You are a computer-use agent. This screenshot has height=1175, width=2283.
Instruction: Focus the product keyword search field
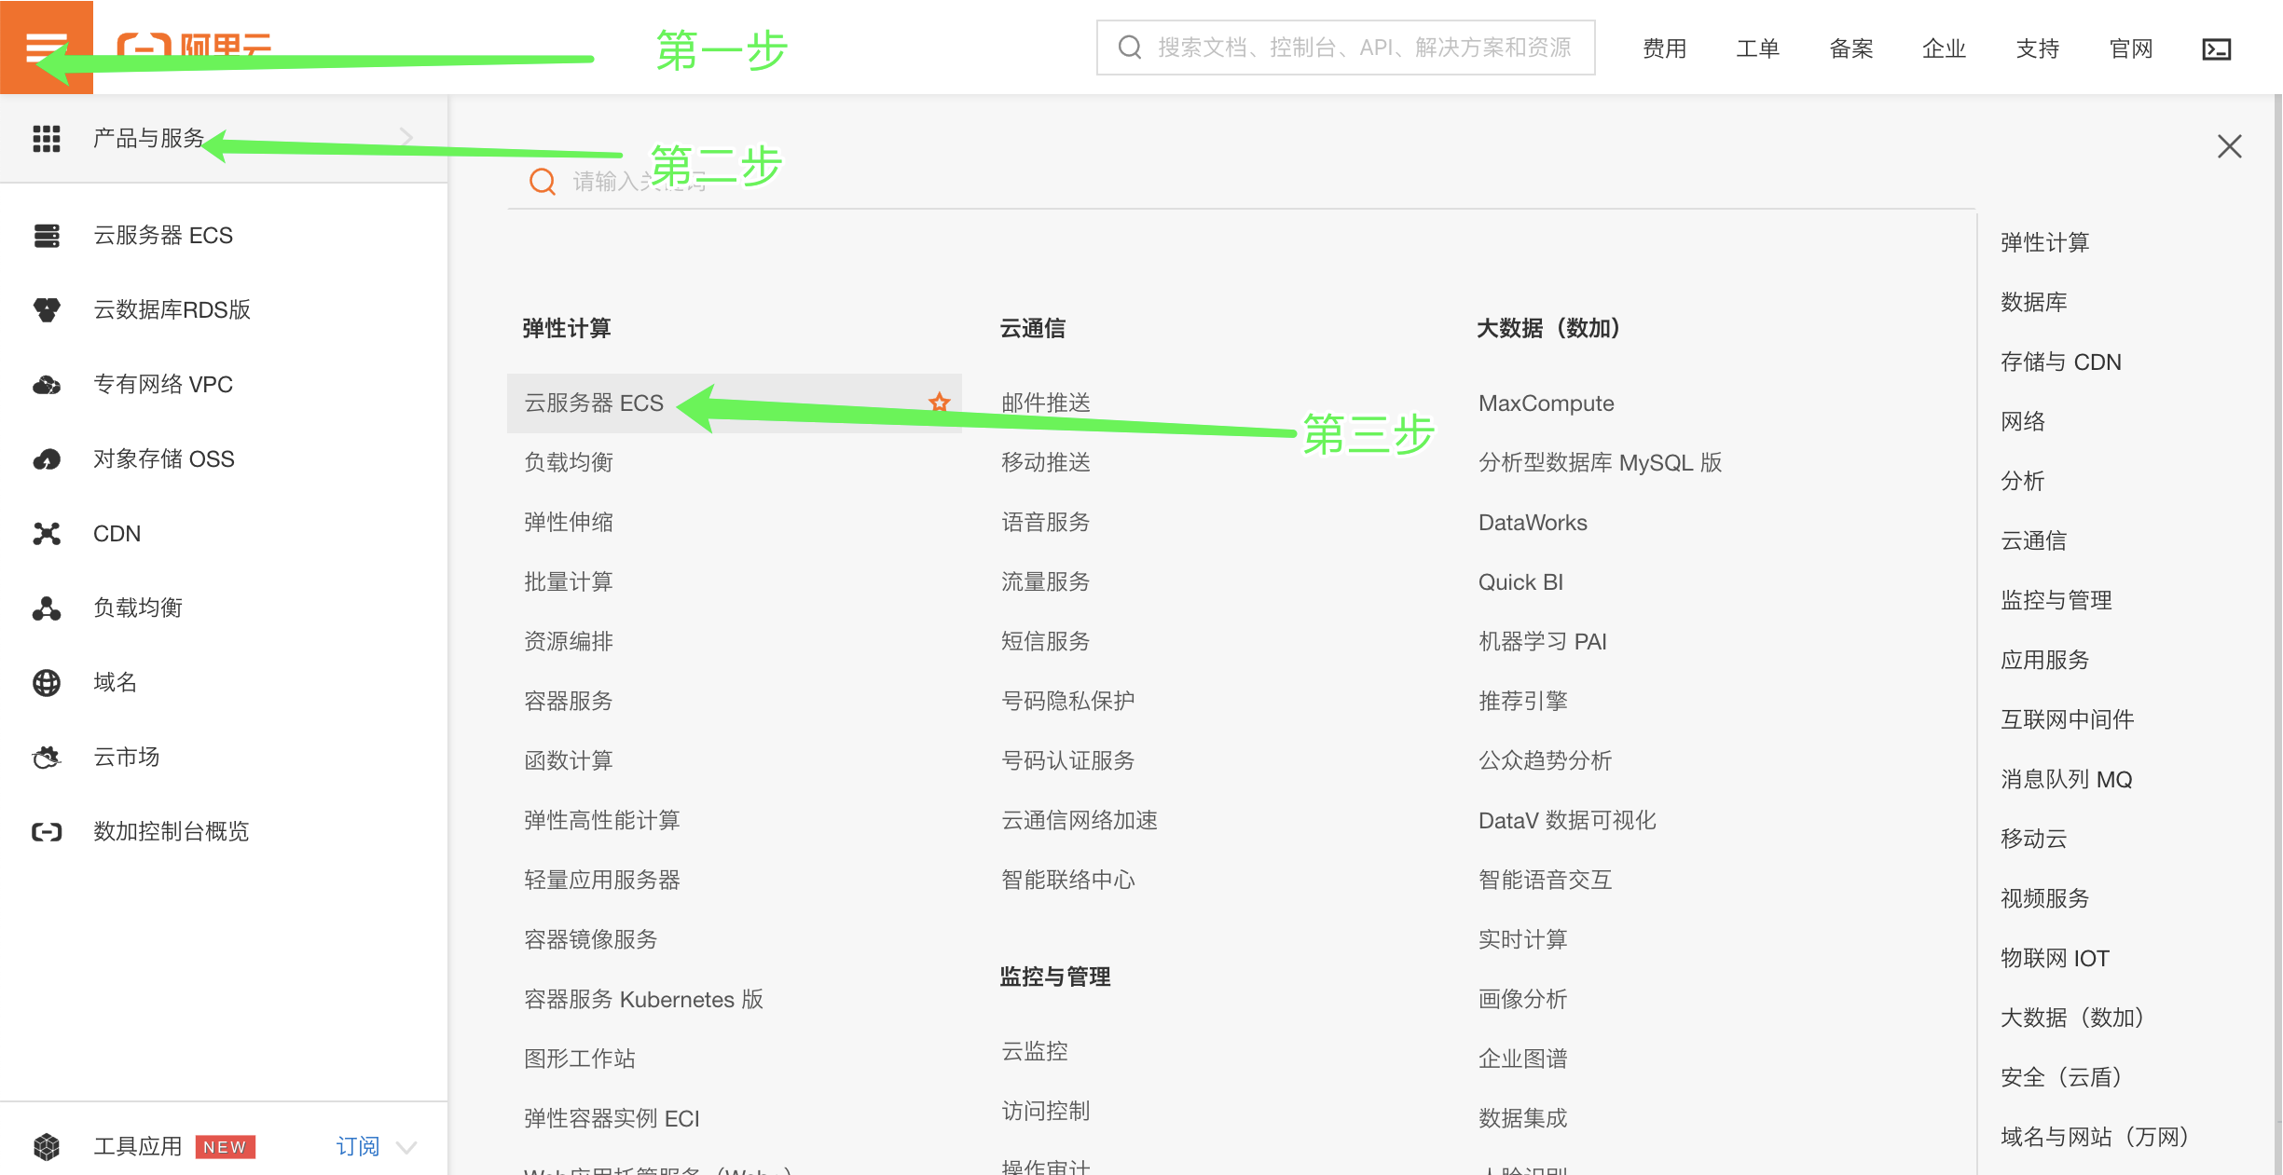coord(1240,182)
